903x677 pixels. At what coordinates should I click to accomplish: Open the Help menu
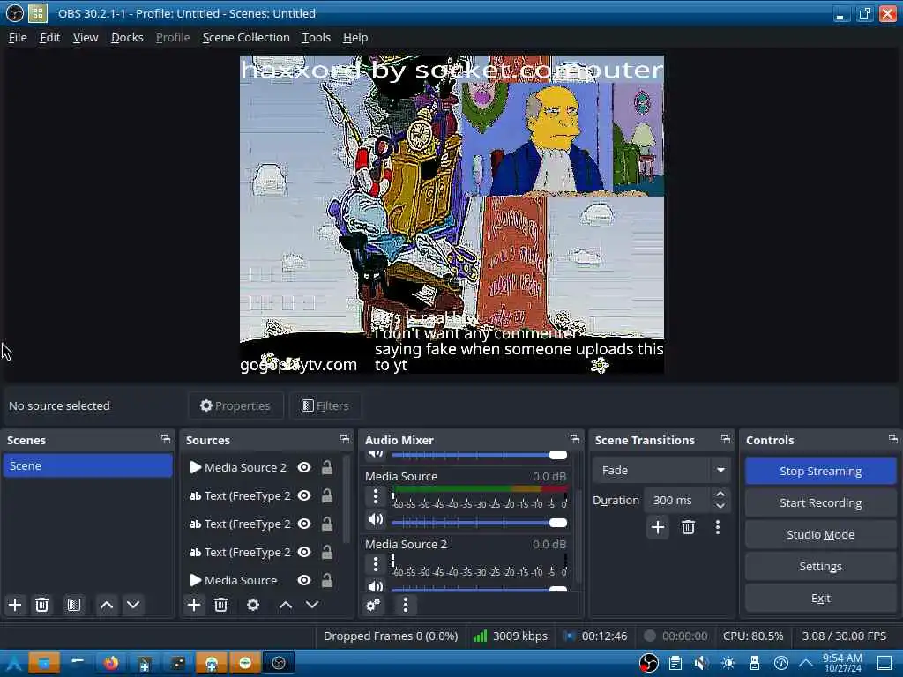coord(355,37)
